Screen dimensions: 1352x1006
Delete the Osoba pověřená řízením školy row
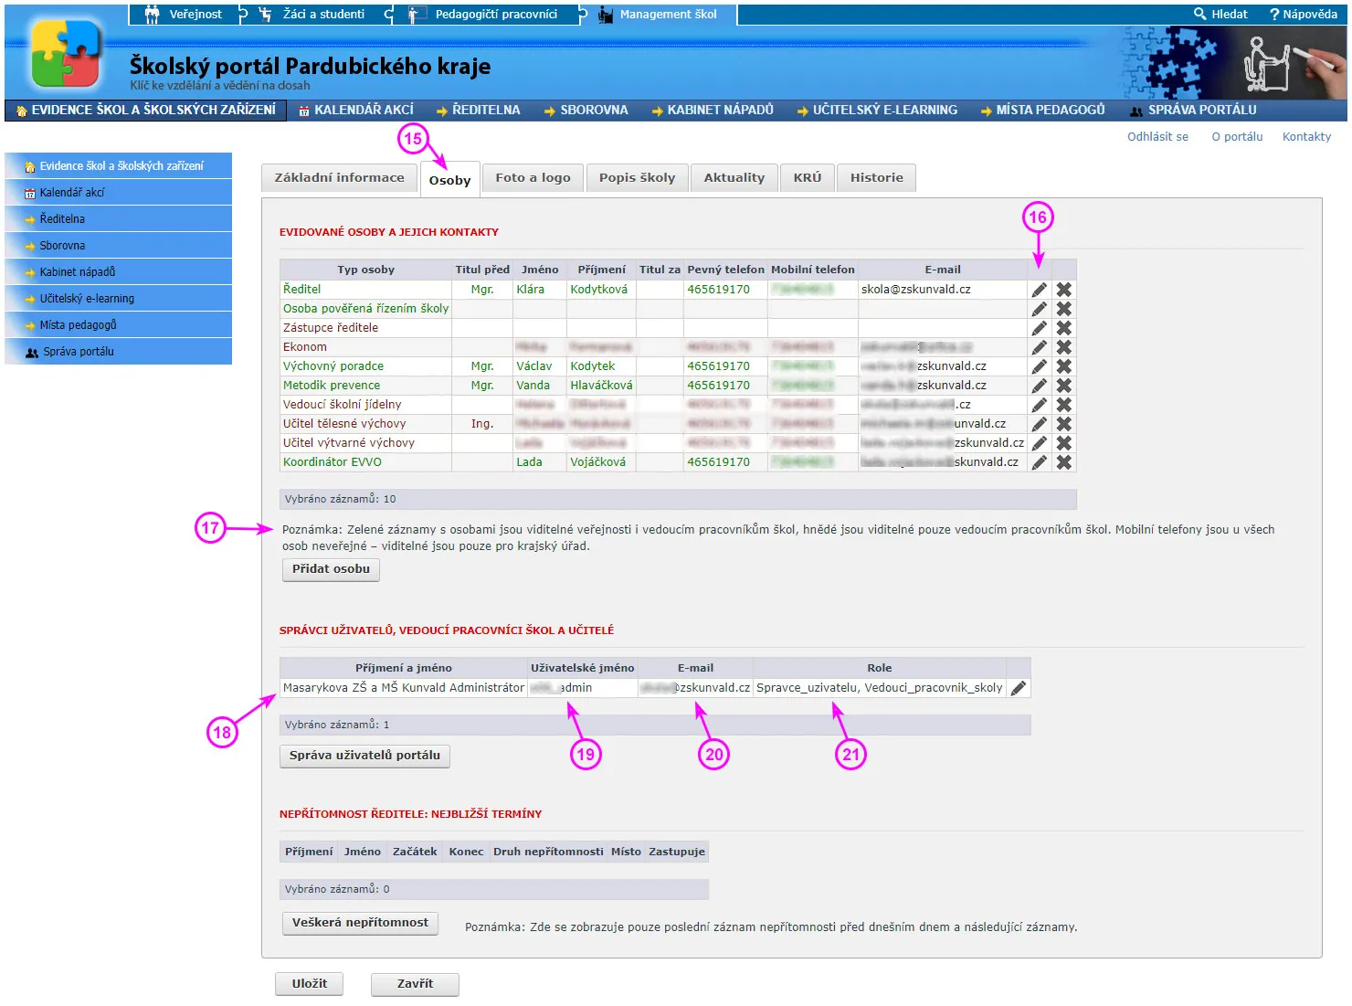(1064, 309)
